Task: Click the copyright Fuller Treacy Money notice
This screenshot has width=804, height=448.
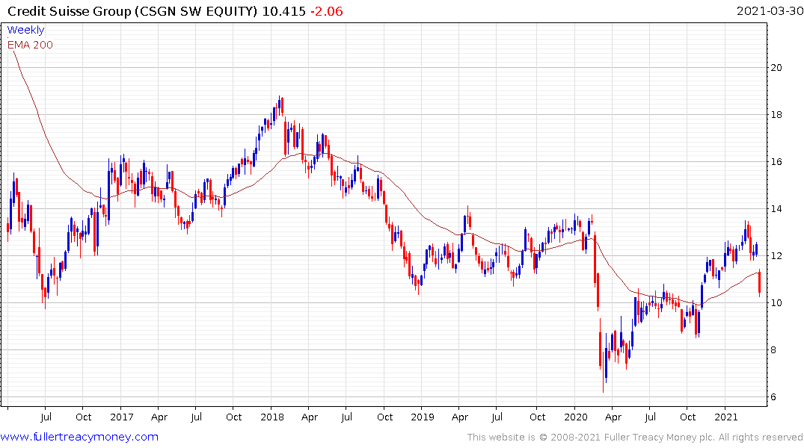Action: (635, 438)
